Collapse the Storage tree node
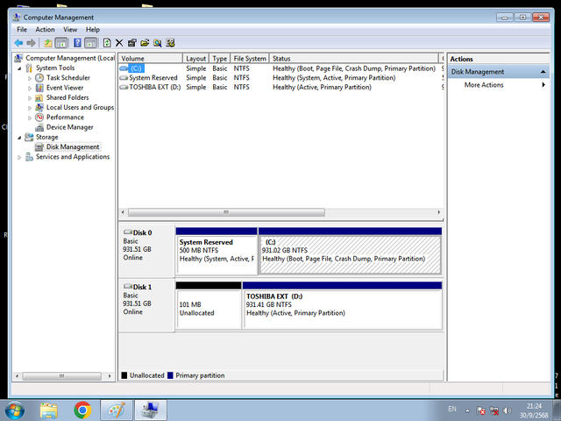561x421 pixels. coord(19,137)
